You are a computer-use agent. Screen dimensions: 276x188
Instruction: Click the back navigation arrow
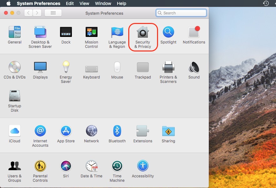pos(28,13)
